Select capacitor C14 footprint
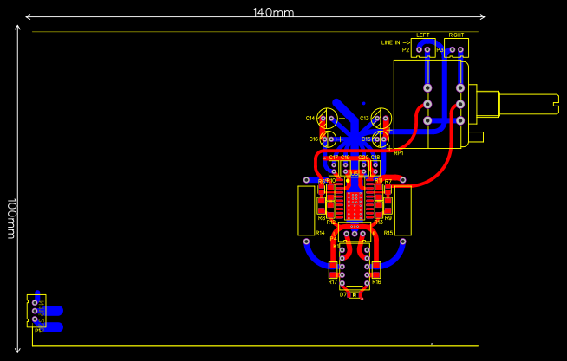 [328, 118]
